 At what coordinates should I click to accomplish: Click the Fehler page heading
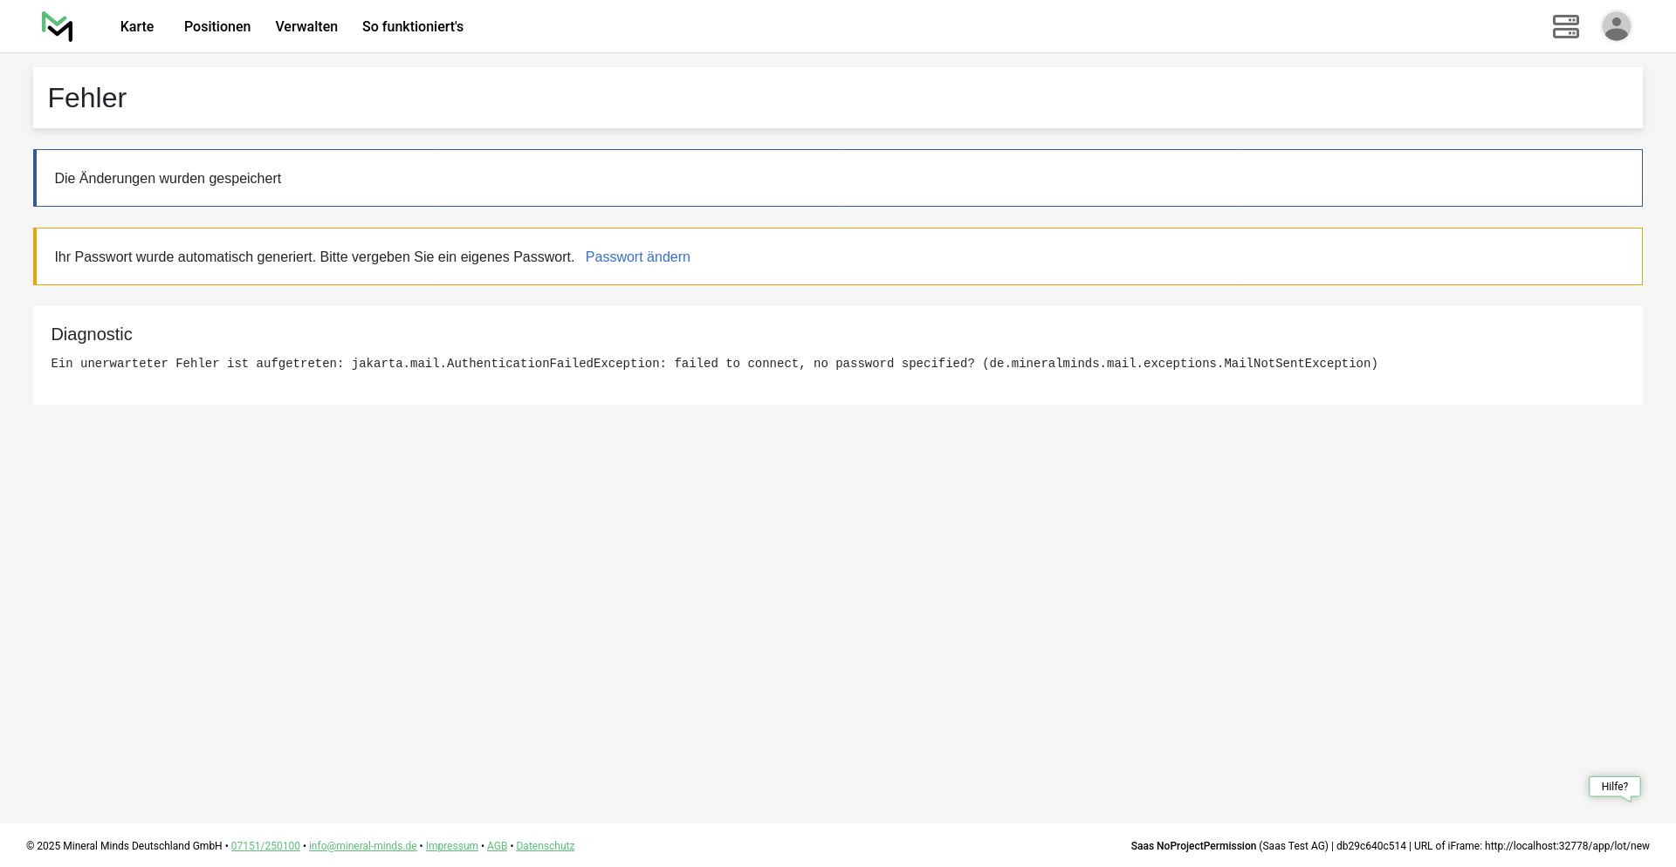click(87, 98)
